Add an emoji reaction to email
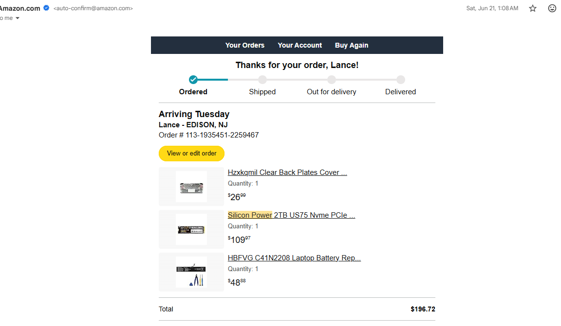The image size is (561, 326). point(552,8)
